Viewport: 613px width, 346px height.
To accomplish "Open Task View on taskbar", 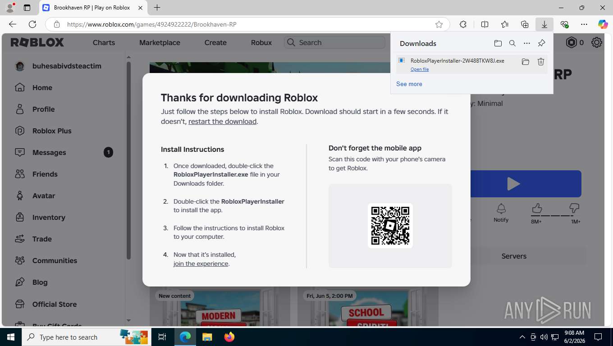I will (162, 337).
